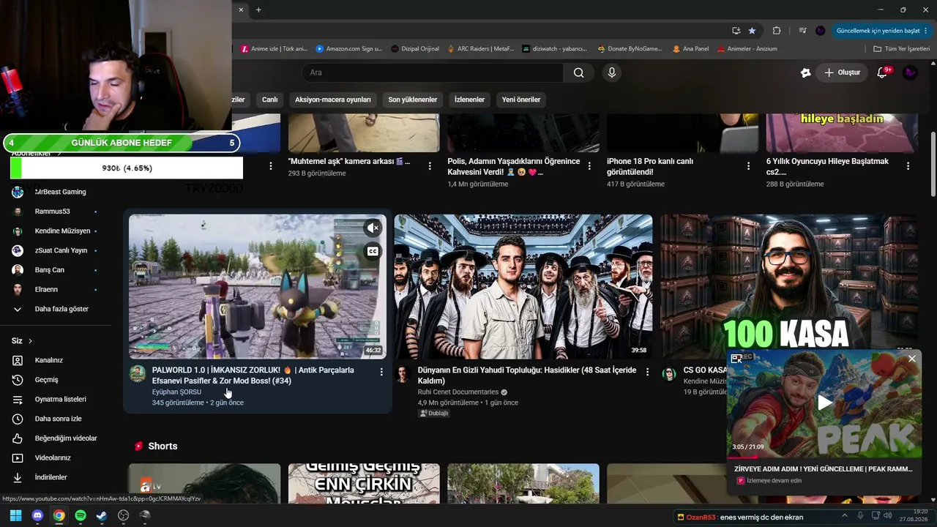This screenshot has height=527, width=937.
Task: Expand the Siz section chevron
Action: click(x=30, y=341)
